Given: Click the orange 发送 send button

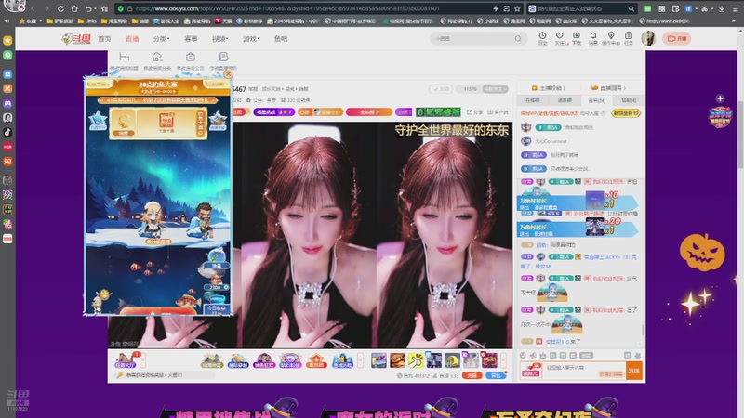Looking at the screenshot, I should point(634,371).
